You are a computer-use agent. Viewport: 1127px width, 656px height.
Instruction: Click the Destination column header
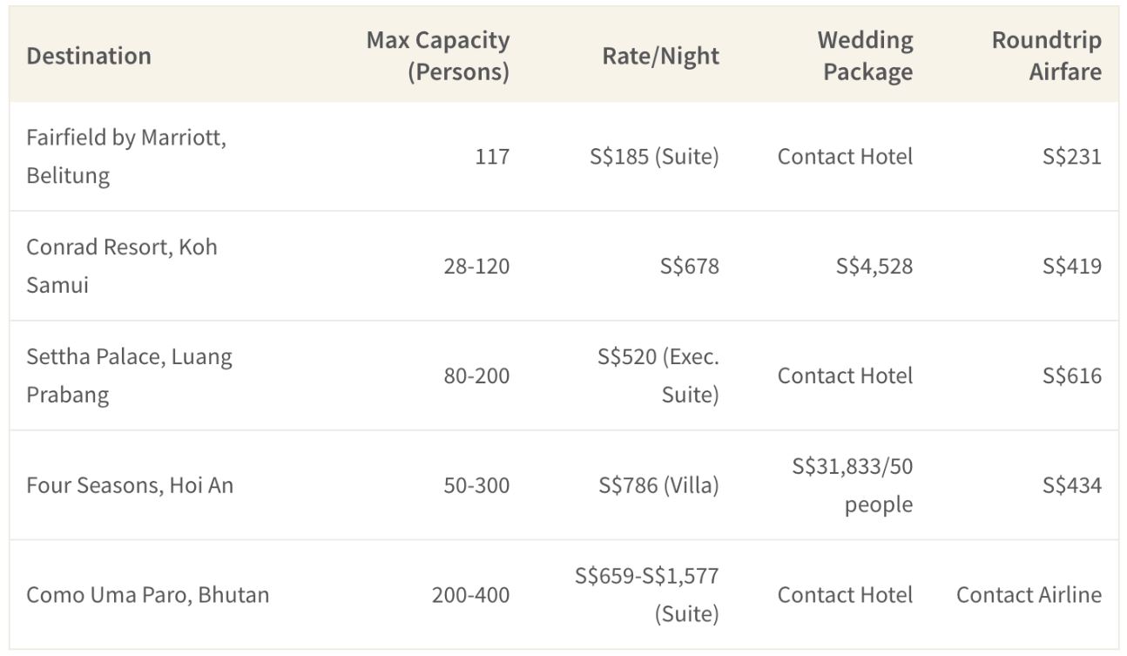click(89, 56)
